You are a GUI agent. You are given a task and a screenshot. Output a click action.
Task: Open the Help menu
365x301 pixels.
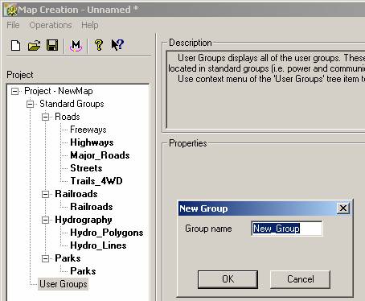pyautogui.click(x=90, y=25)
